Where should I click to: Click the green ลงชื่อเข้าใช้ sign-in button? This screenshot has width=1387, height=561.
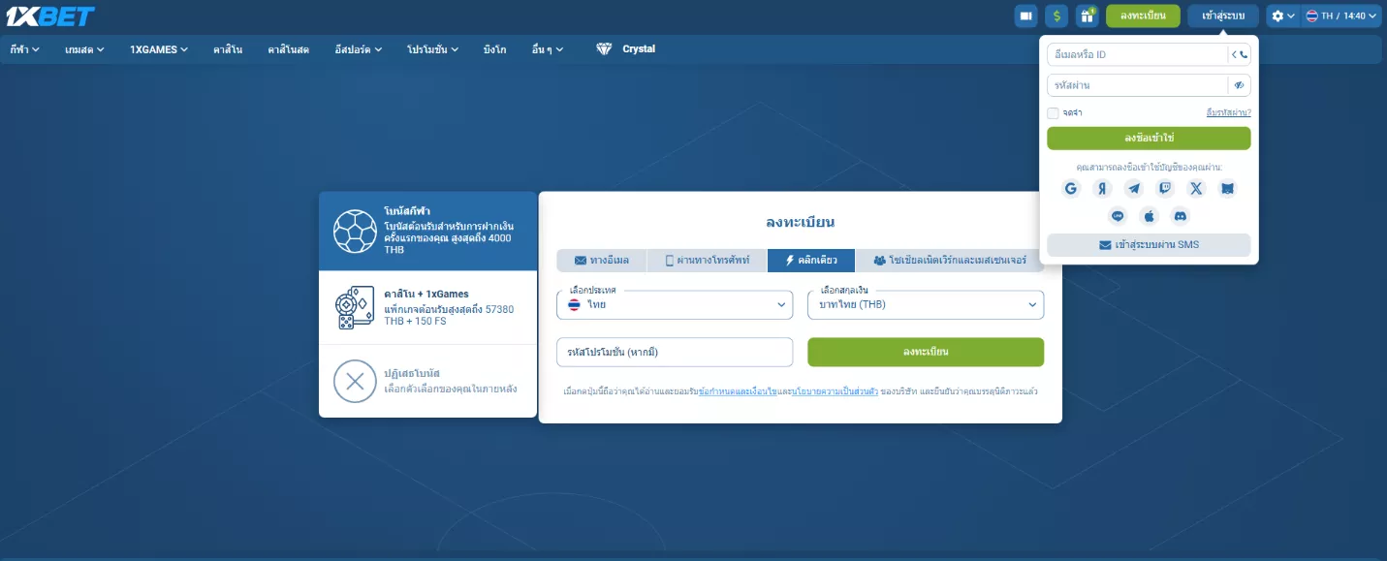pos(1149,138)
